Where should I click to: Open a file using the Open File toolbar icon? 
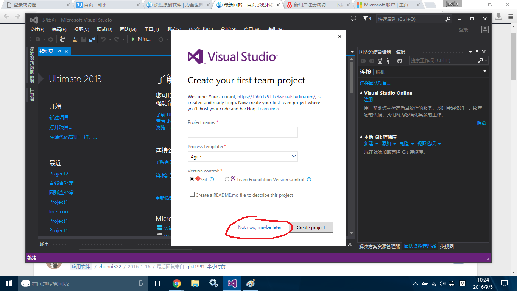click(x=76, y=39)
